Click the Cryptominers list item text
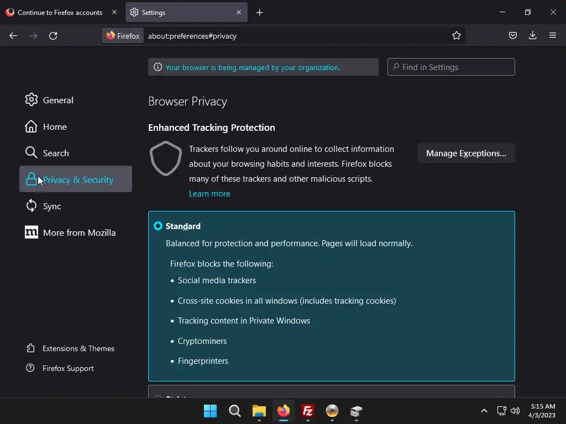 [202, 341]
